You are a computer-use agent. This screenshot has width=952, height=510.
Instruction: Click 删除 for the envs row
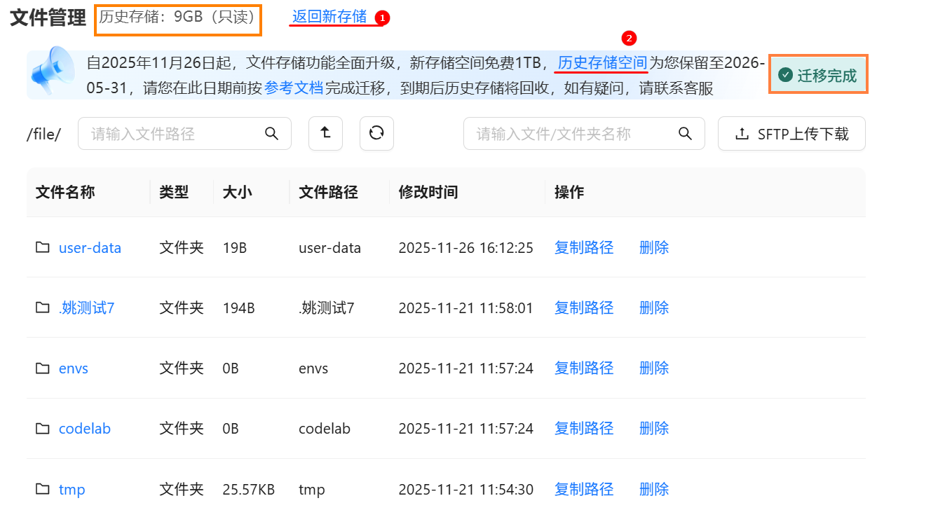click(654, 368)
